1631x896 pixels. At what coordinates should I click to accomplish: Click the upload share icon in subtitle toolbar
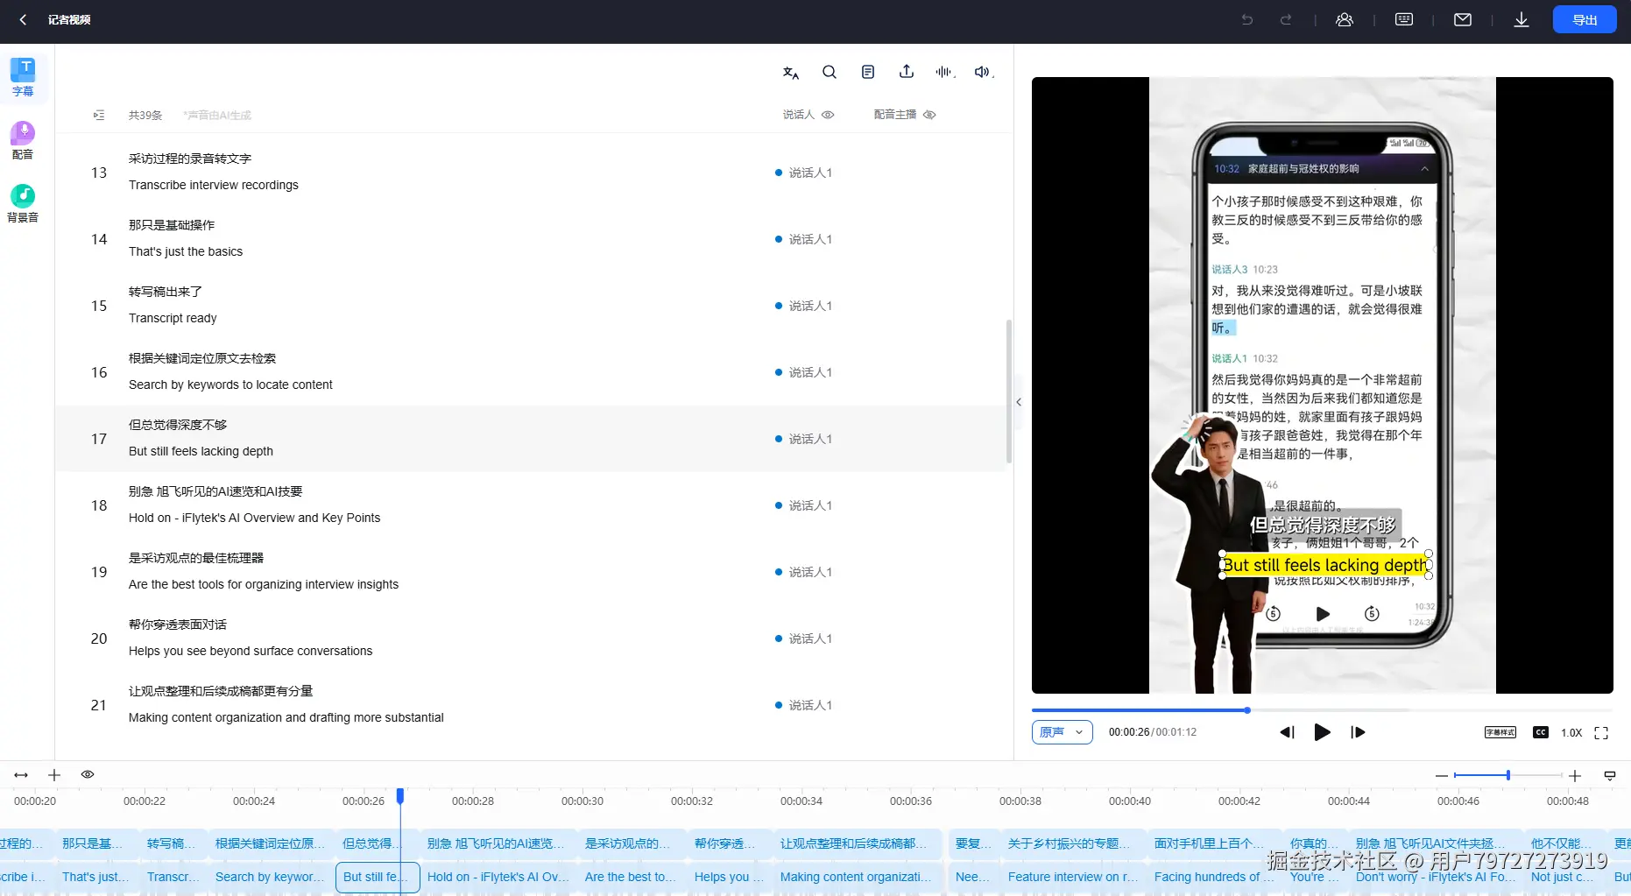coord(907,72)
